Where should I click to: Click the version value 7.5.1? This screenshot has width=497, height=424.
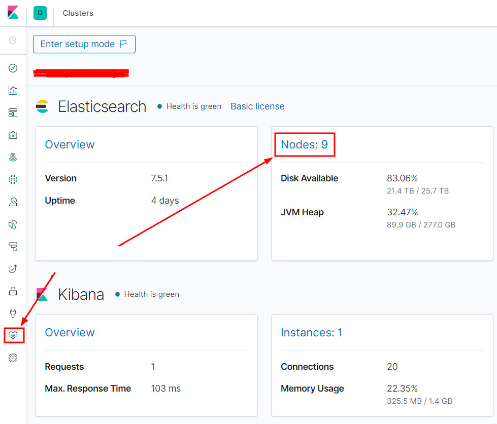(x=159, y=178)
